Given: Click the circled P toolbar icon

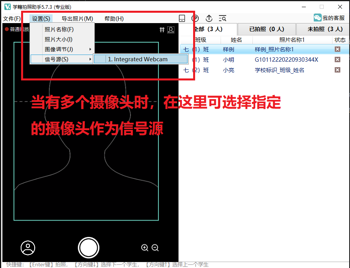Looking at the screenshot, I should pos(195,18).
